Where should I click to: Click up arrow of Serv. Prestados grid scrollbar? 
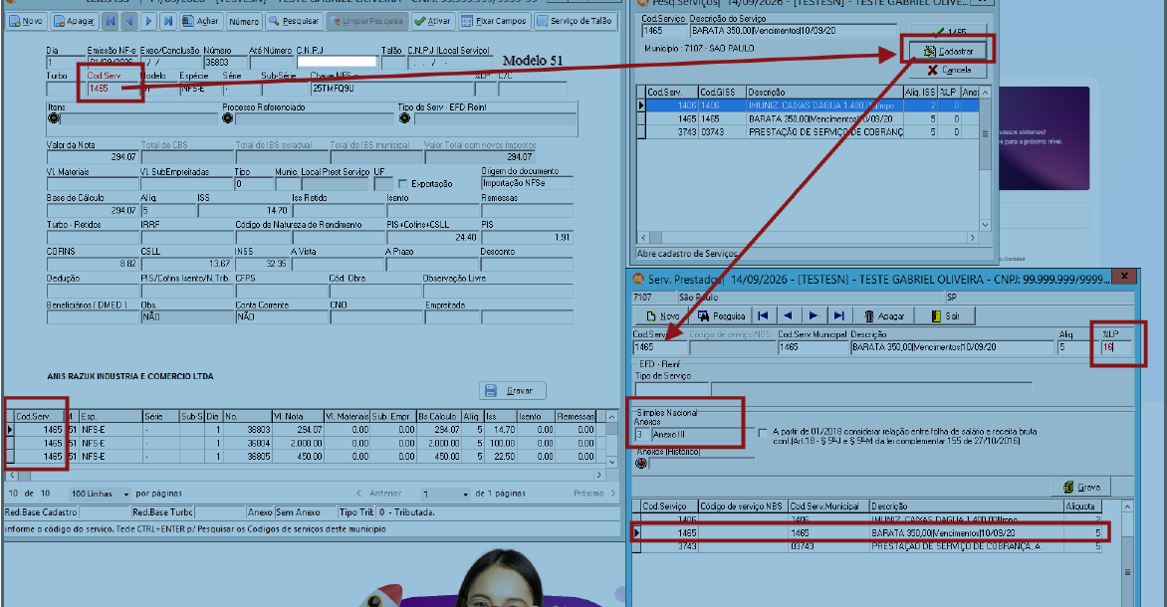pos(1127,506)
